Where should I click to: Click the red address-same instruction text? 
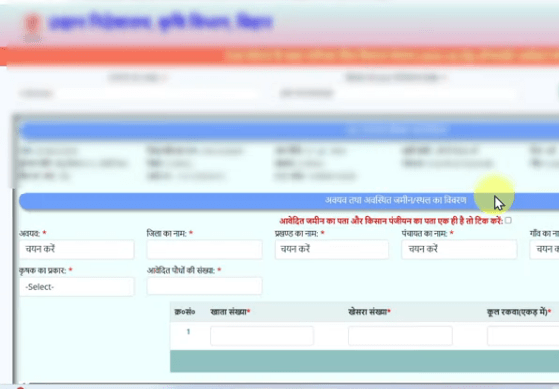point(391,221)
